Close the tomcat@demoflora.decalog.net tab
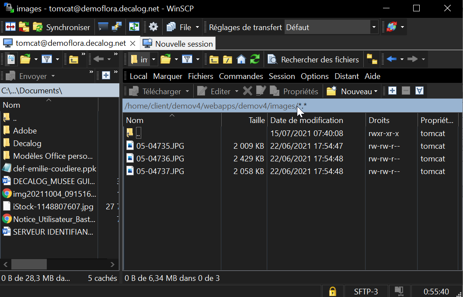 tap(132, 44)
